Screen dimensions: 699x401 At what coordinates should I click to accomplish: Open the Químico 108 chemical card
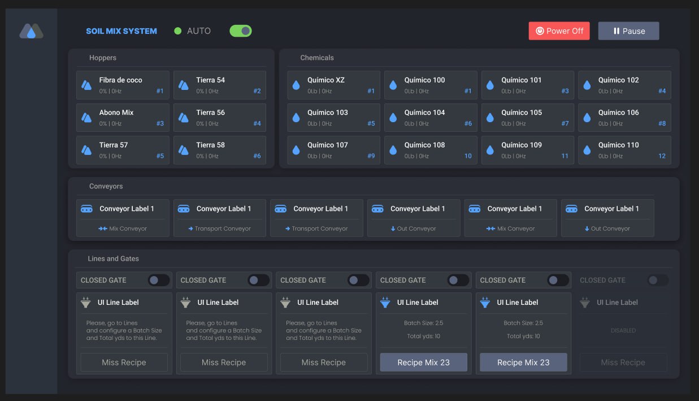tap(431, 150)
